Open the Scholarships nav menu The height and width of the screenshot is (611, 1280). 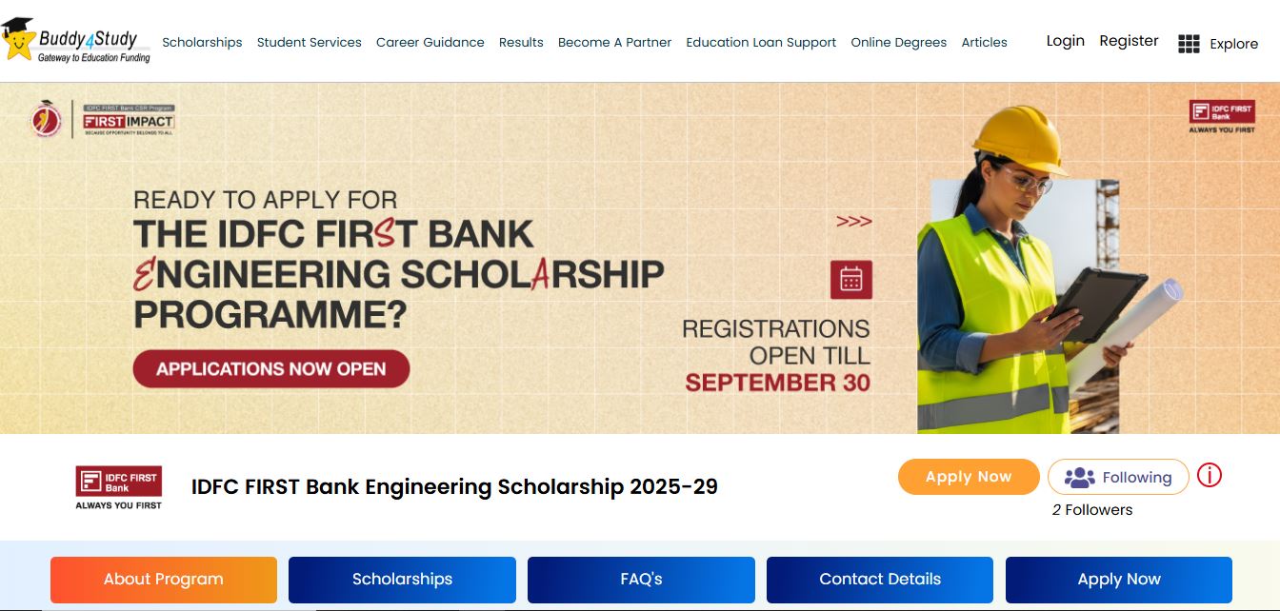[202, 42]
